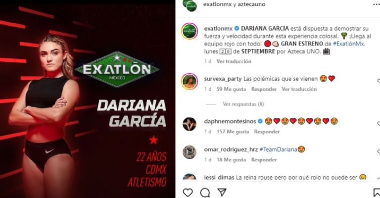The height and width of the screenshot is (198, 380).
Task: Open the #ExatlónMx hashtag
Action: click(349, 44)
